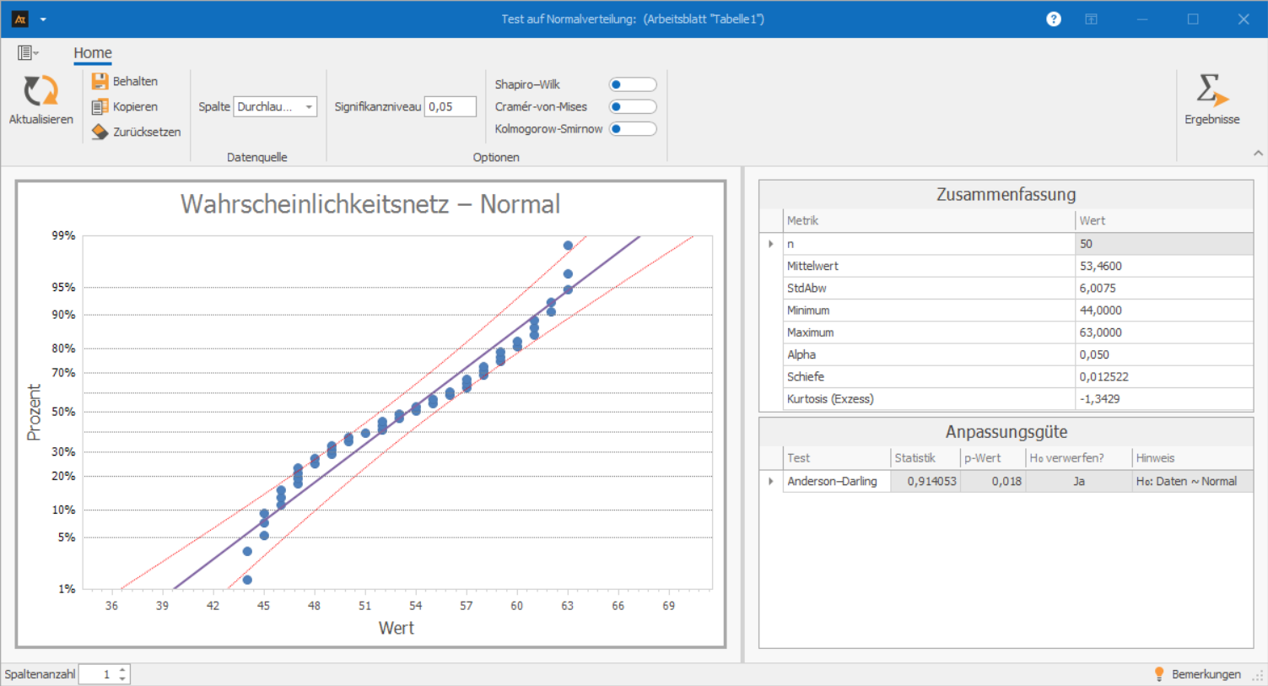This screenshot has height=686, width=1268.
Task: Click the Behalten save icon
Action: 100,81
